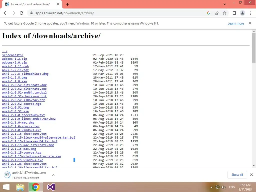Download anki-2.1.0-linux-amd64.tar.bz2
The image size is (256, 192).
tap(29, 119)
